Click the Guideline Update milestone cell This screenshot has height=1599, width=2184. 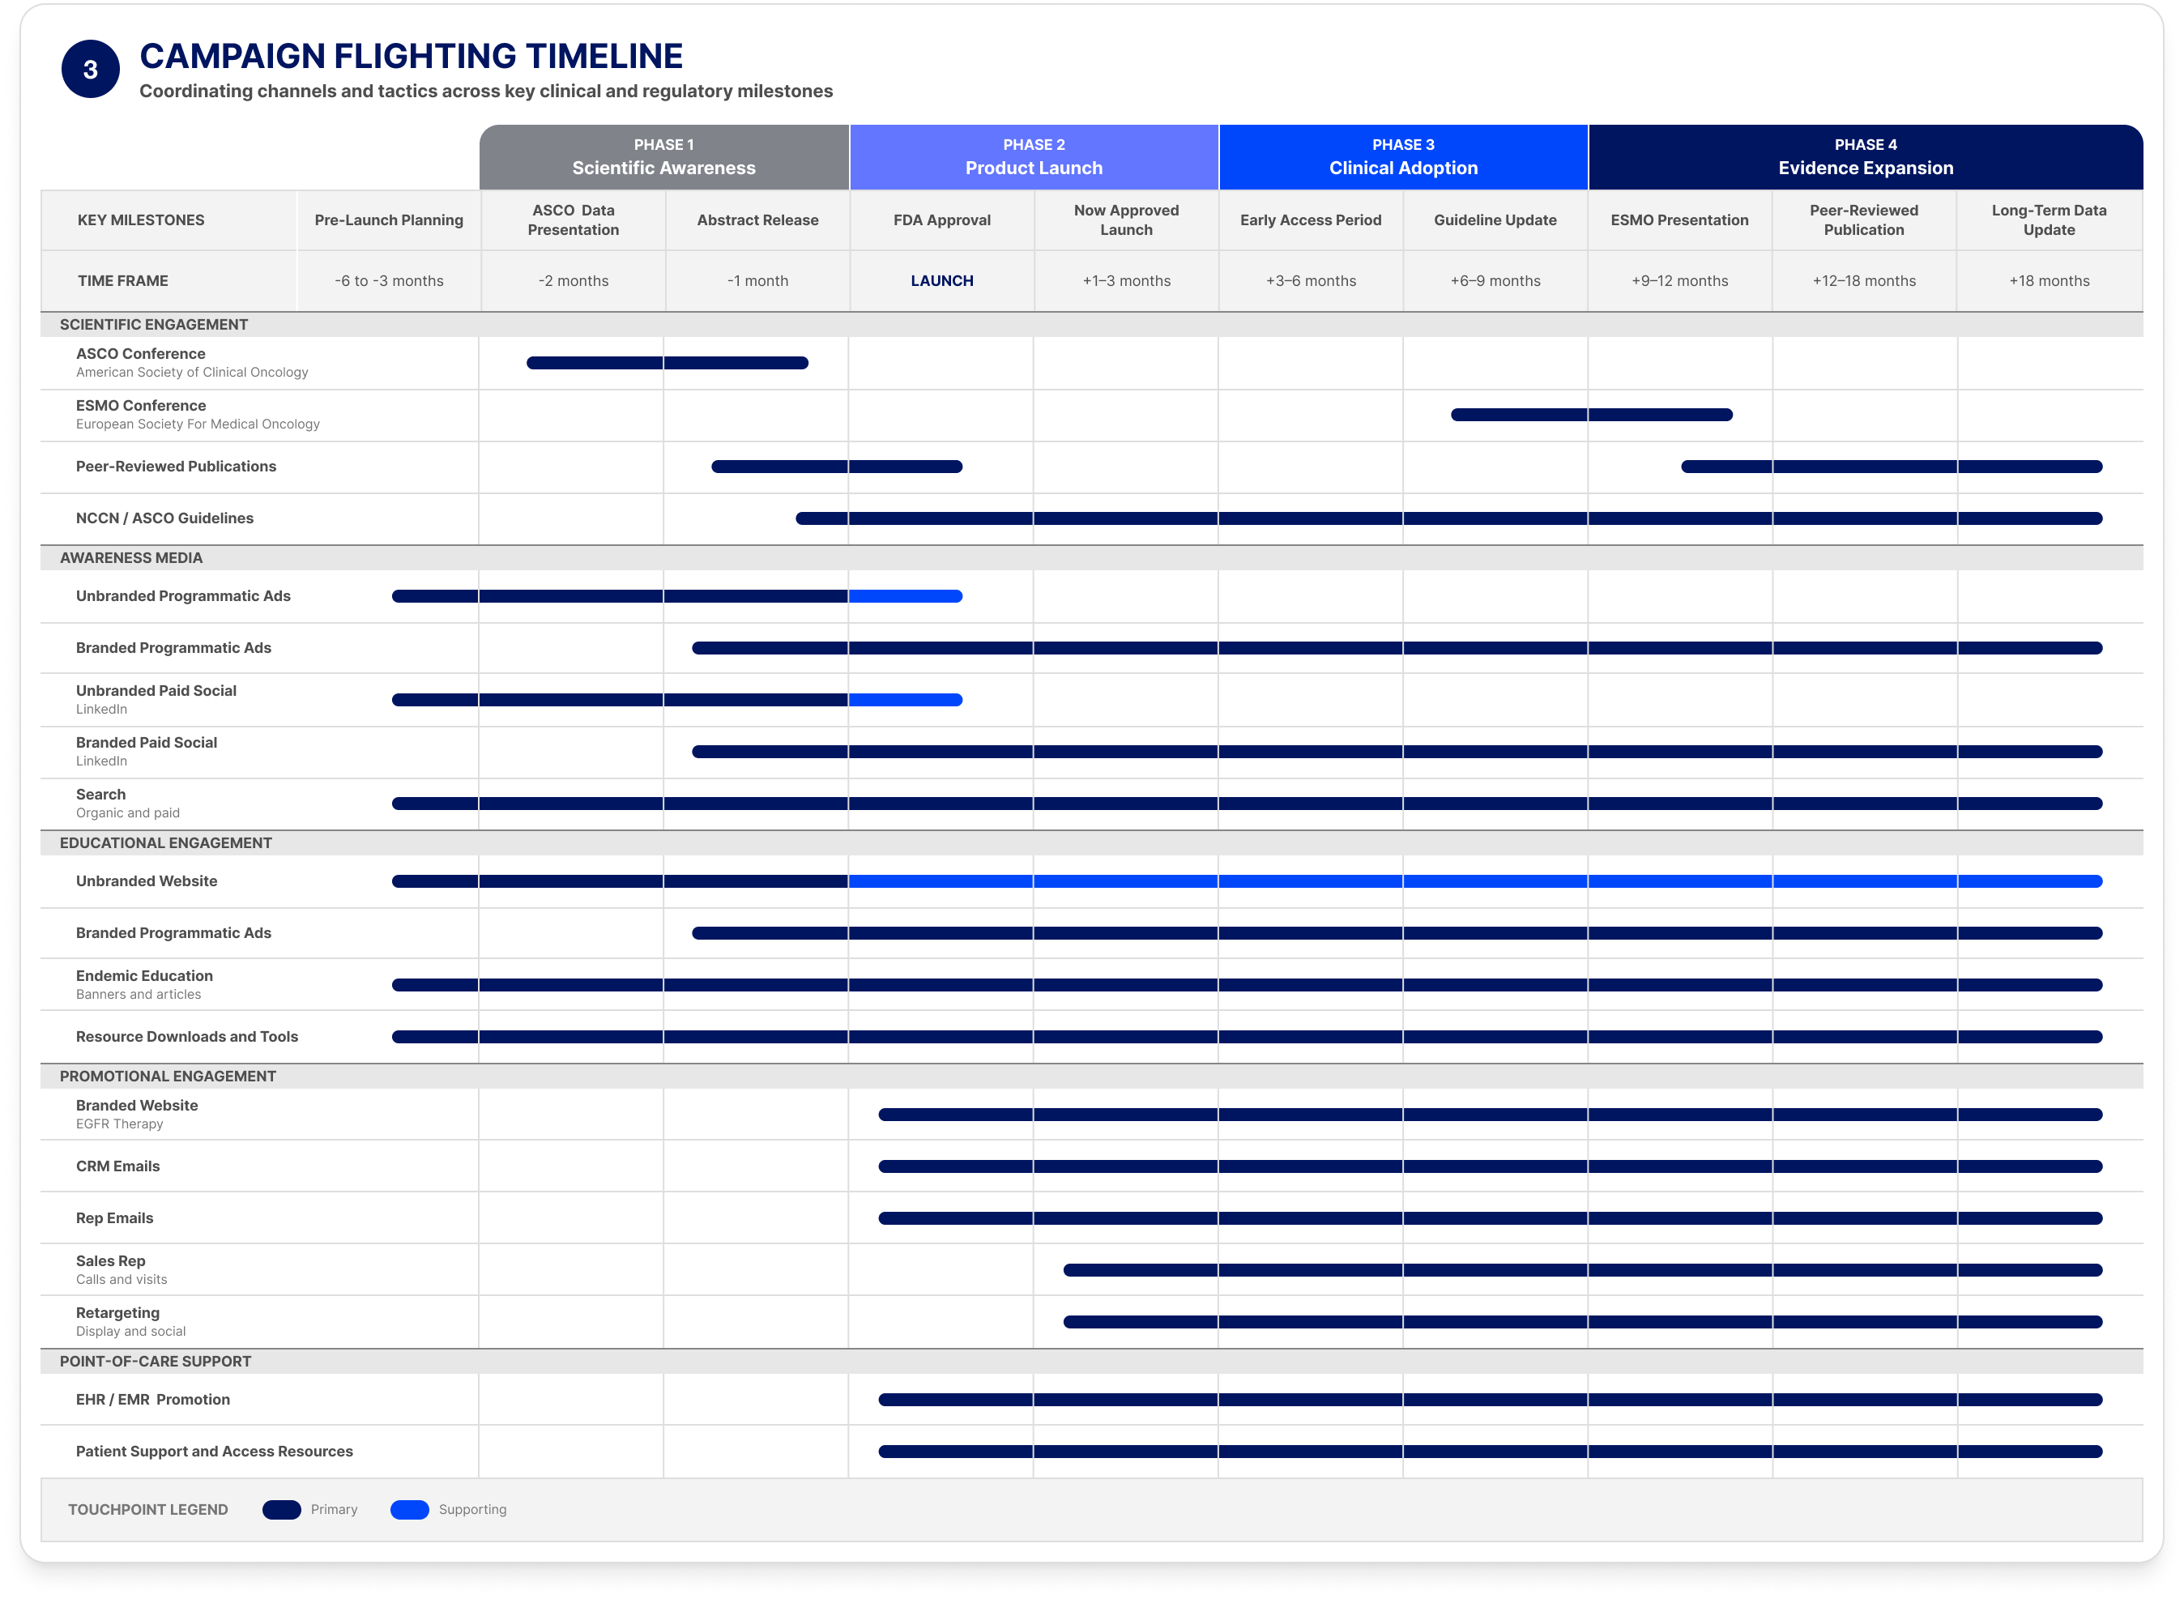tap(1495, 220)
